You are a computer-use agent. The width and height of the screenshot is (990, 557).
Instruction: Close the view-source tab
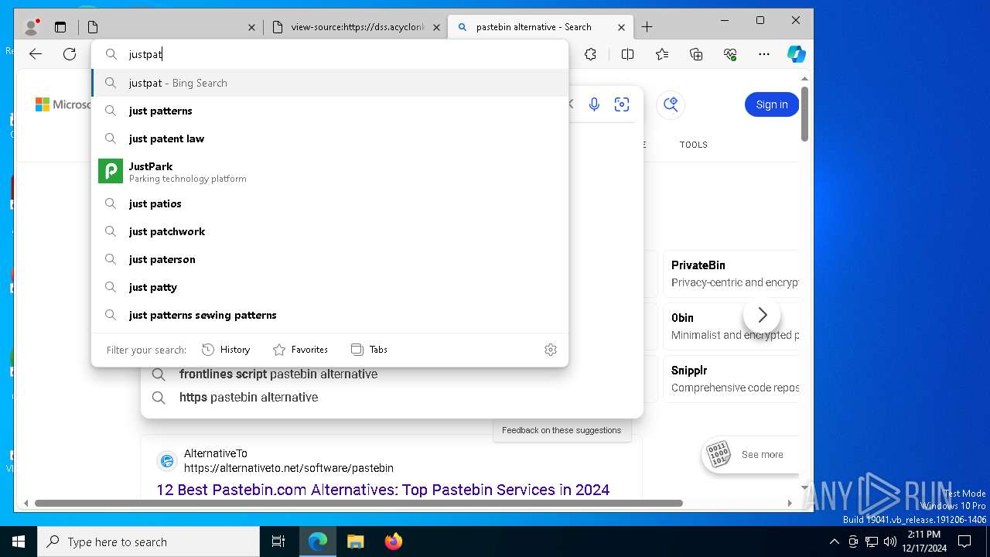436,27
